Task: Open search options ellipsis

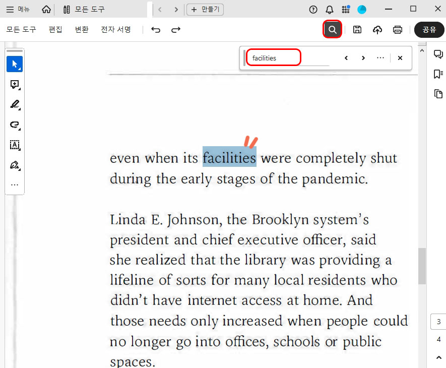Action: 380,58
